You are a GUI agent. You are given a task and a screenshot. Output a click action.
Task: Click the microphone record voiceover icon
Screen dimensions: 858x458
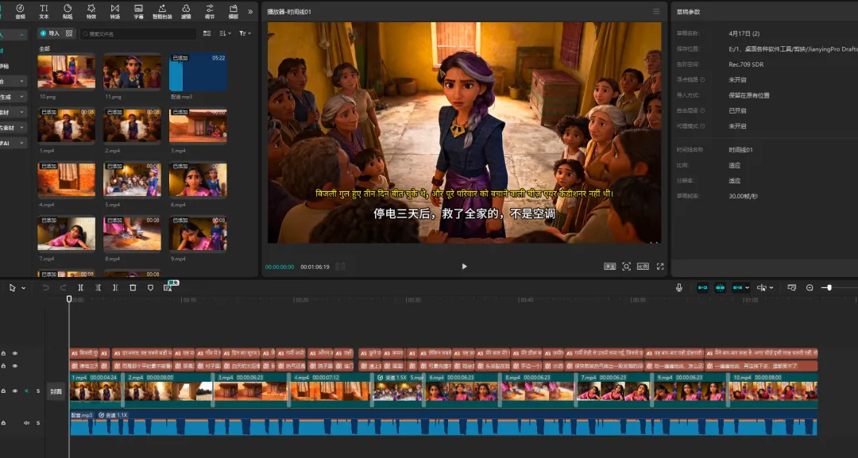point(678,287)
